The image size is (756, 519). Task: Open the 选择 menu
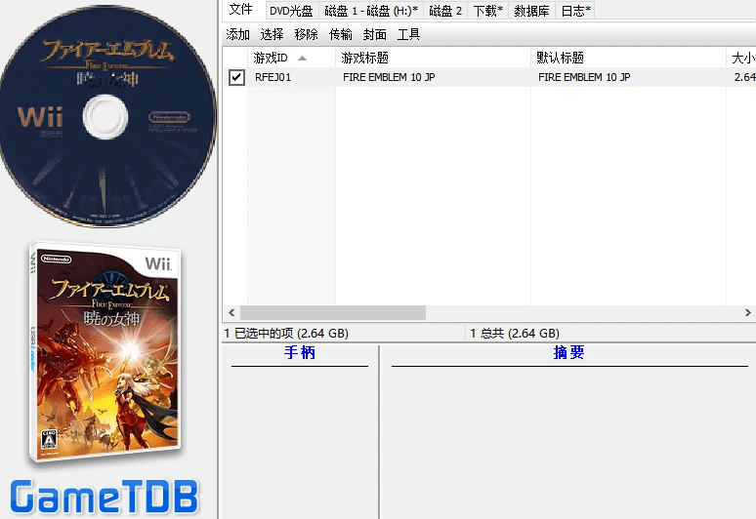point(272,34)
